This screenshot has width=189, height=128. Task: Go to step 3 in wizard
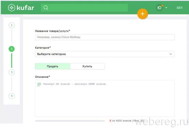[x=12, y=72]
